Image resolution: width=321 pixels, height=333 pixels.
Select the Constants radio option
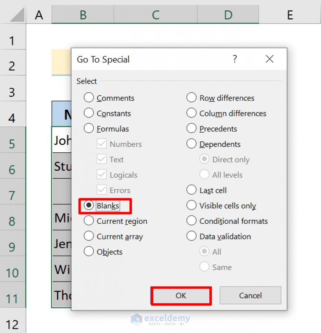click(107, 113)
